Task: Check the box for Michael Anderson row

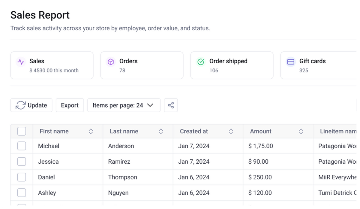Action: (x=22, y=146)
